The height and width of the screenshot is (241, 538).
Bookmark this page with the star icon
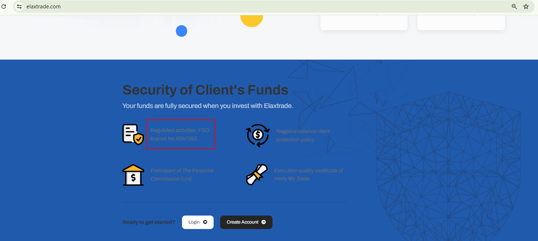click(x=526, y=7)
